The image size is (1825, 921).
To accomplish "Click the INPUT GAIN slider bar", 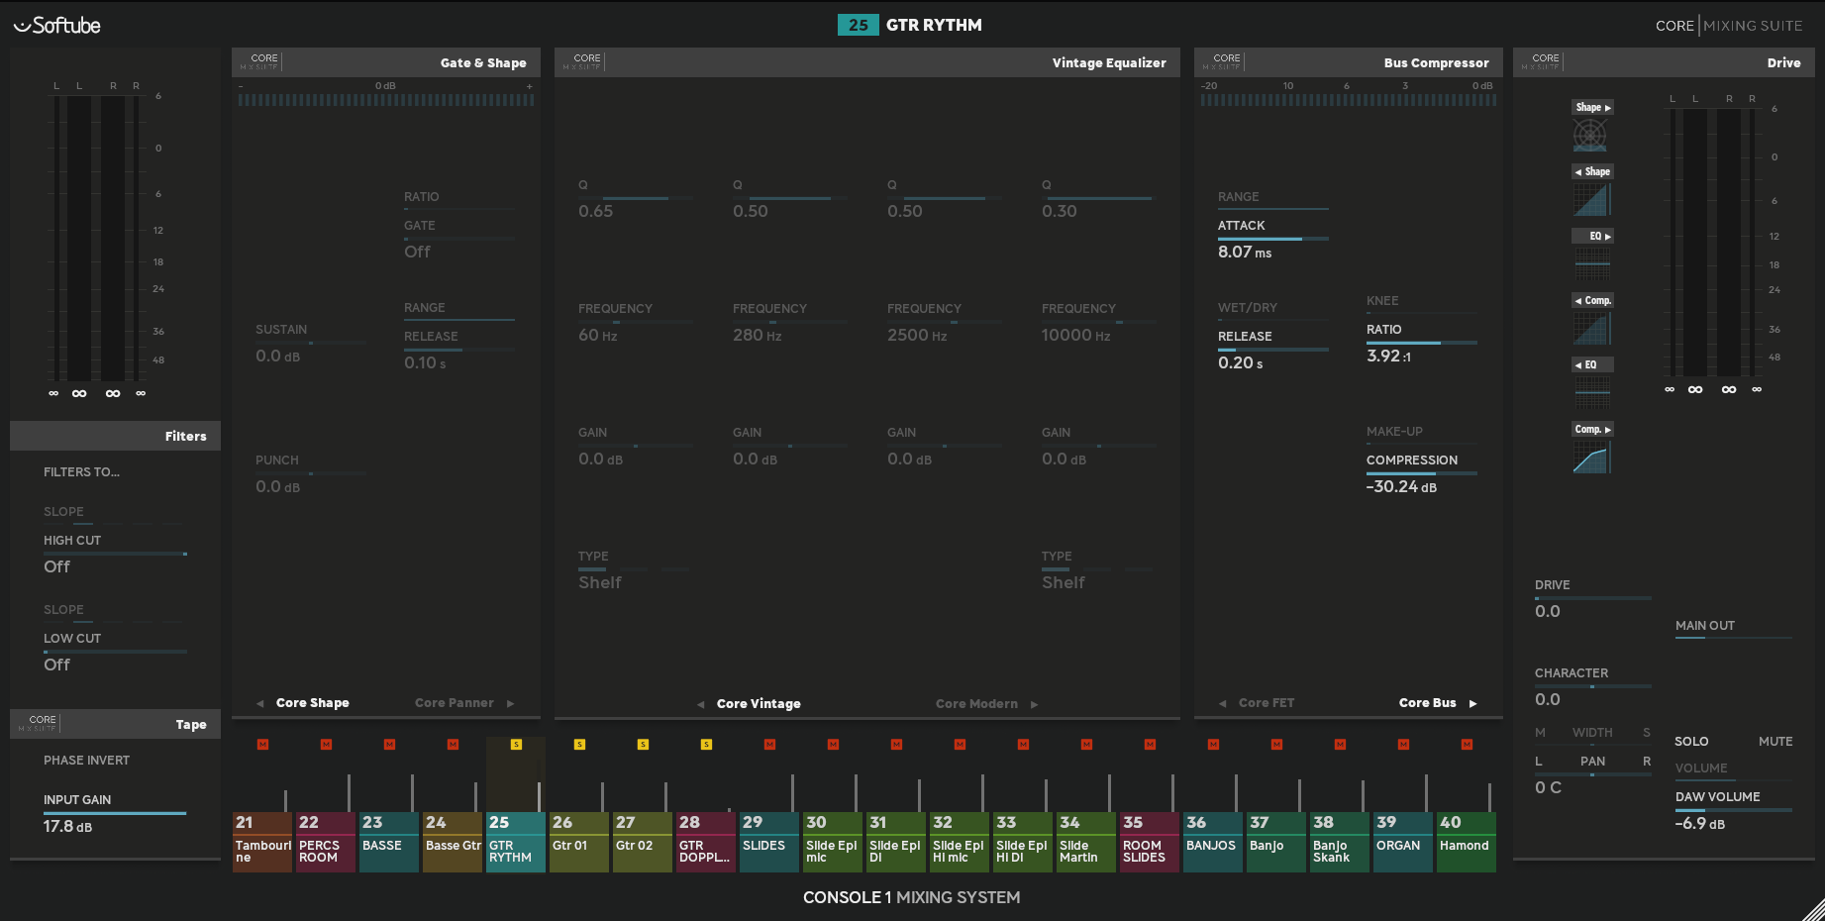I will pos(114,813).
